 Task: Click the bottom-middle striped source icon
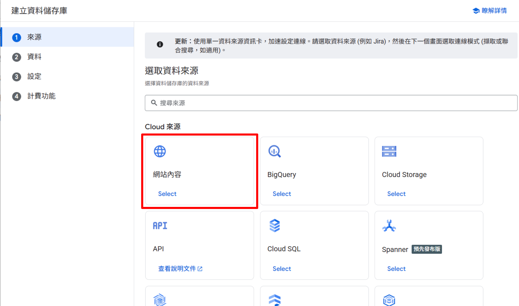tap(274, 300)
